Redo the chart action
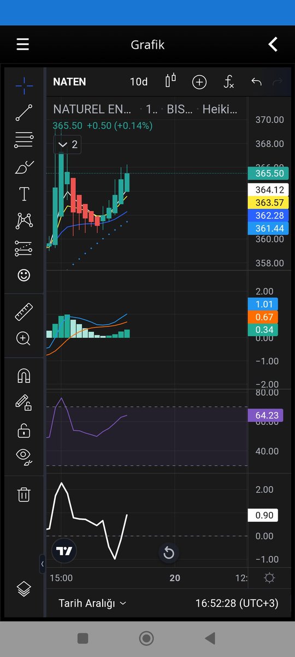This screenshot has width=295, height=657. pos(278,82)
